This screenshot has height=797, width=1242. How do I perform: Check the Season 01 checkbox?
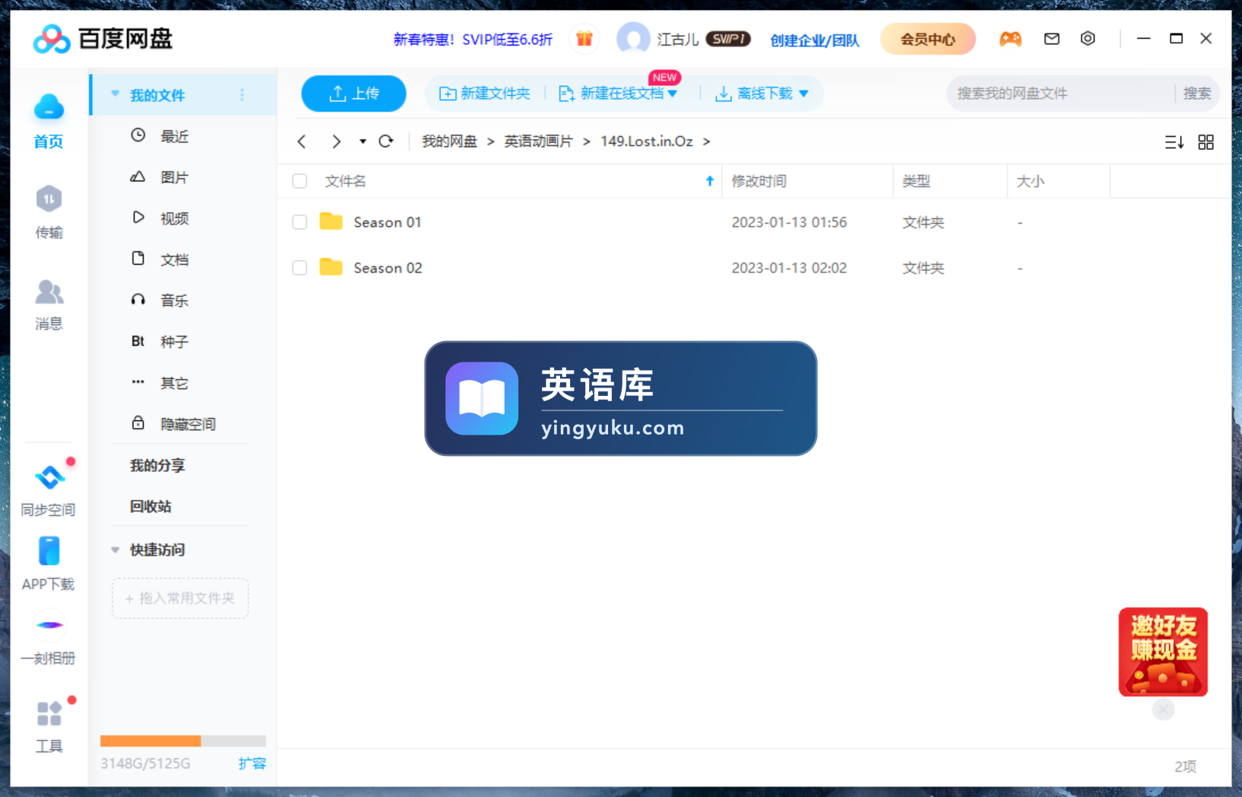[300, 222]
